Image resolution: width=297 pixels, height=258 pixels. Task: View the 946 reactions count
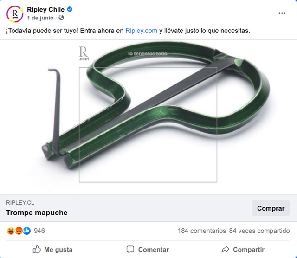point(39,231)
